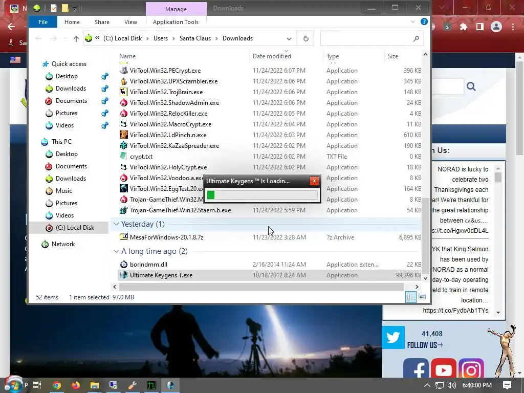This screenshot has width=524, height=393.
Task: Go up one folder level arrow
Action: [x=76, y=39]
